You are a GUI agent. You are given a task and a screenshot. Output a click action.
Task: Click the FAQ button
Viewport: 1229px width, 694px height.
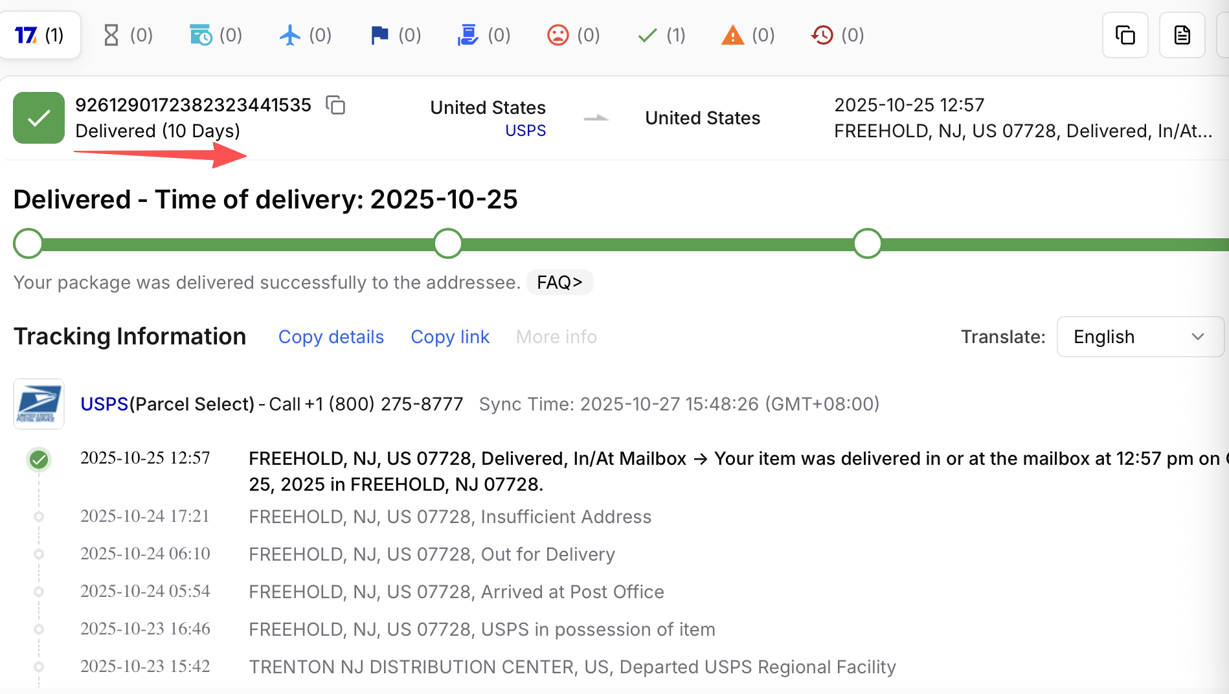559,282
